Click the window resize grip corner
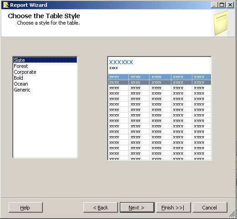The image size is (237, 219). click(232, 214)
